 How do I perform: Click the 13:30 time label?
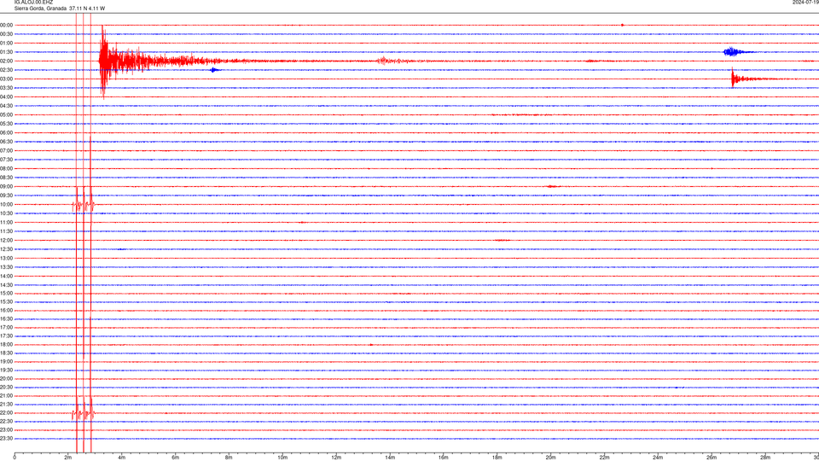[x=6, y=267]
